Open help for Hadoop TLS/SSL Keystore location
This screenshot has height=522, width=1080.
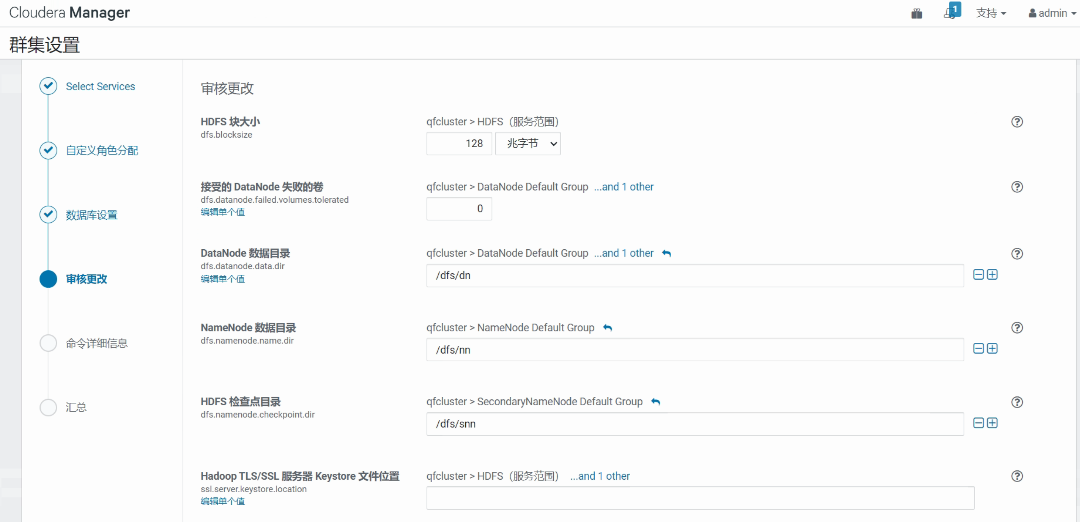pyautogui.click(x=1017, y=476)
